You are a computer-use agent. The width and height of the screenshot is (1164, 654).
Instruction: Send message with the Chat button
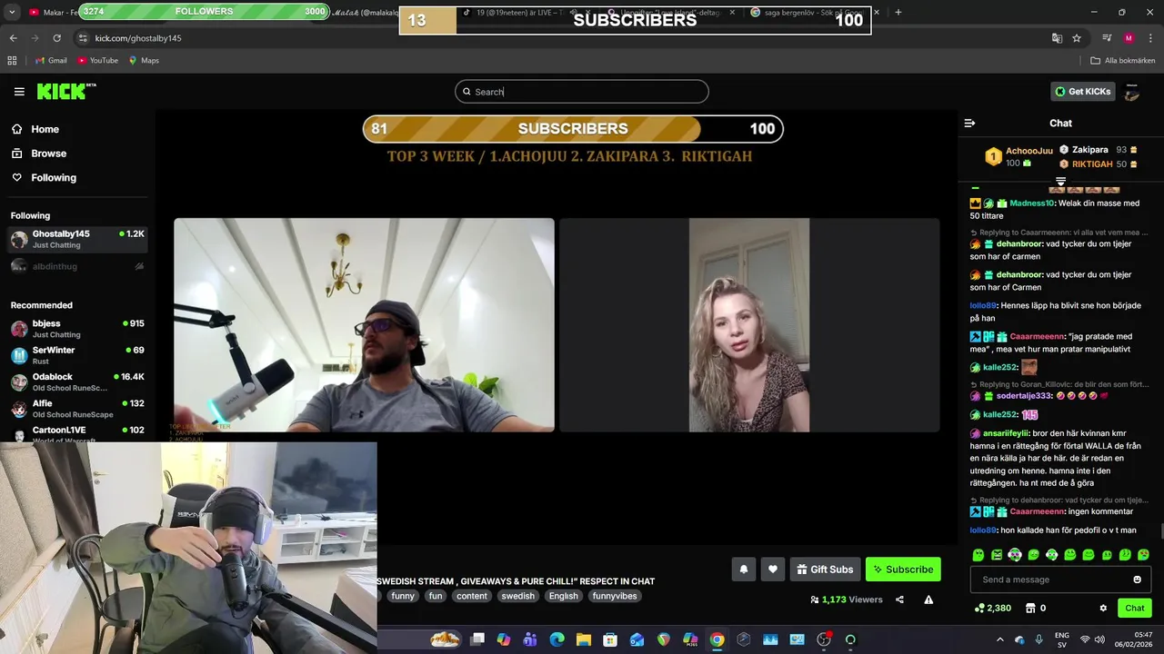tap(1135, 608)
